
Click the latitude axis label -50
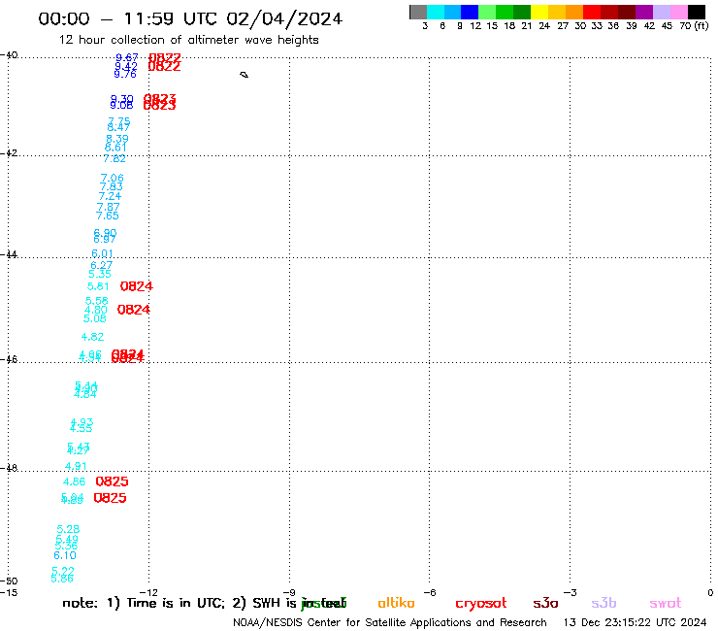point(9,581)
